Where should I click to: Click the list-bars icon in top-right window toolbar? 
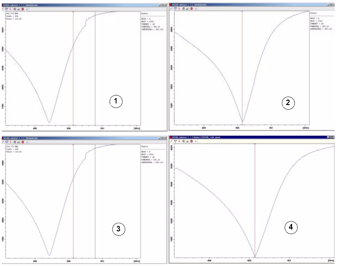(183, 9)
